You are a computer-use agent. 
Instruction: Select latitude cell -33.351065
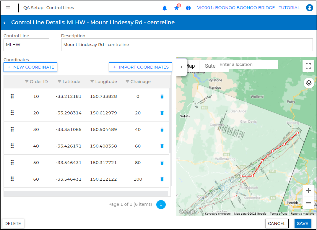[69, 130]
